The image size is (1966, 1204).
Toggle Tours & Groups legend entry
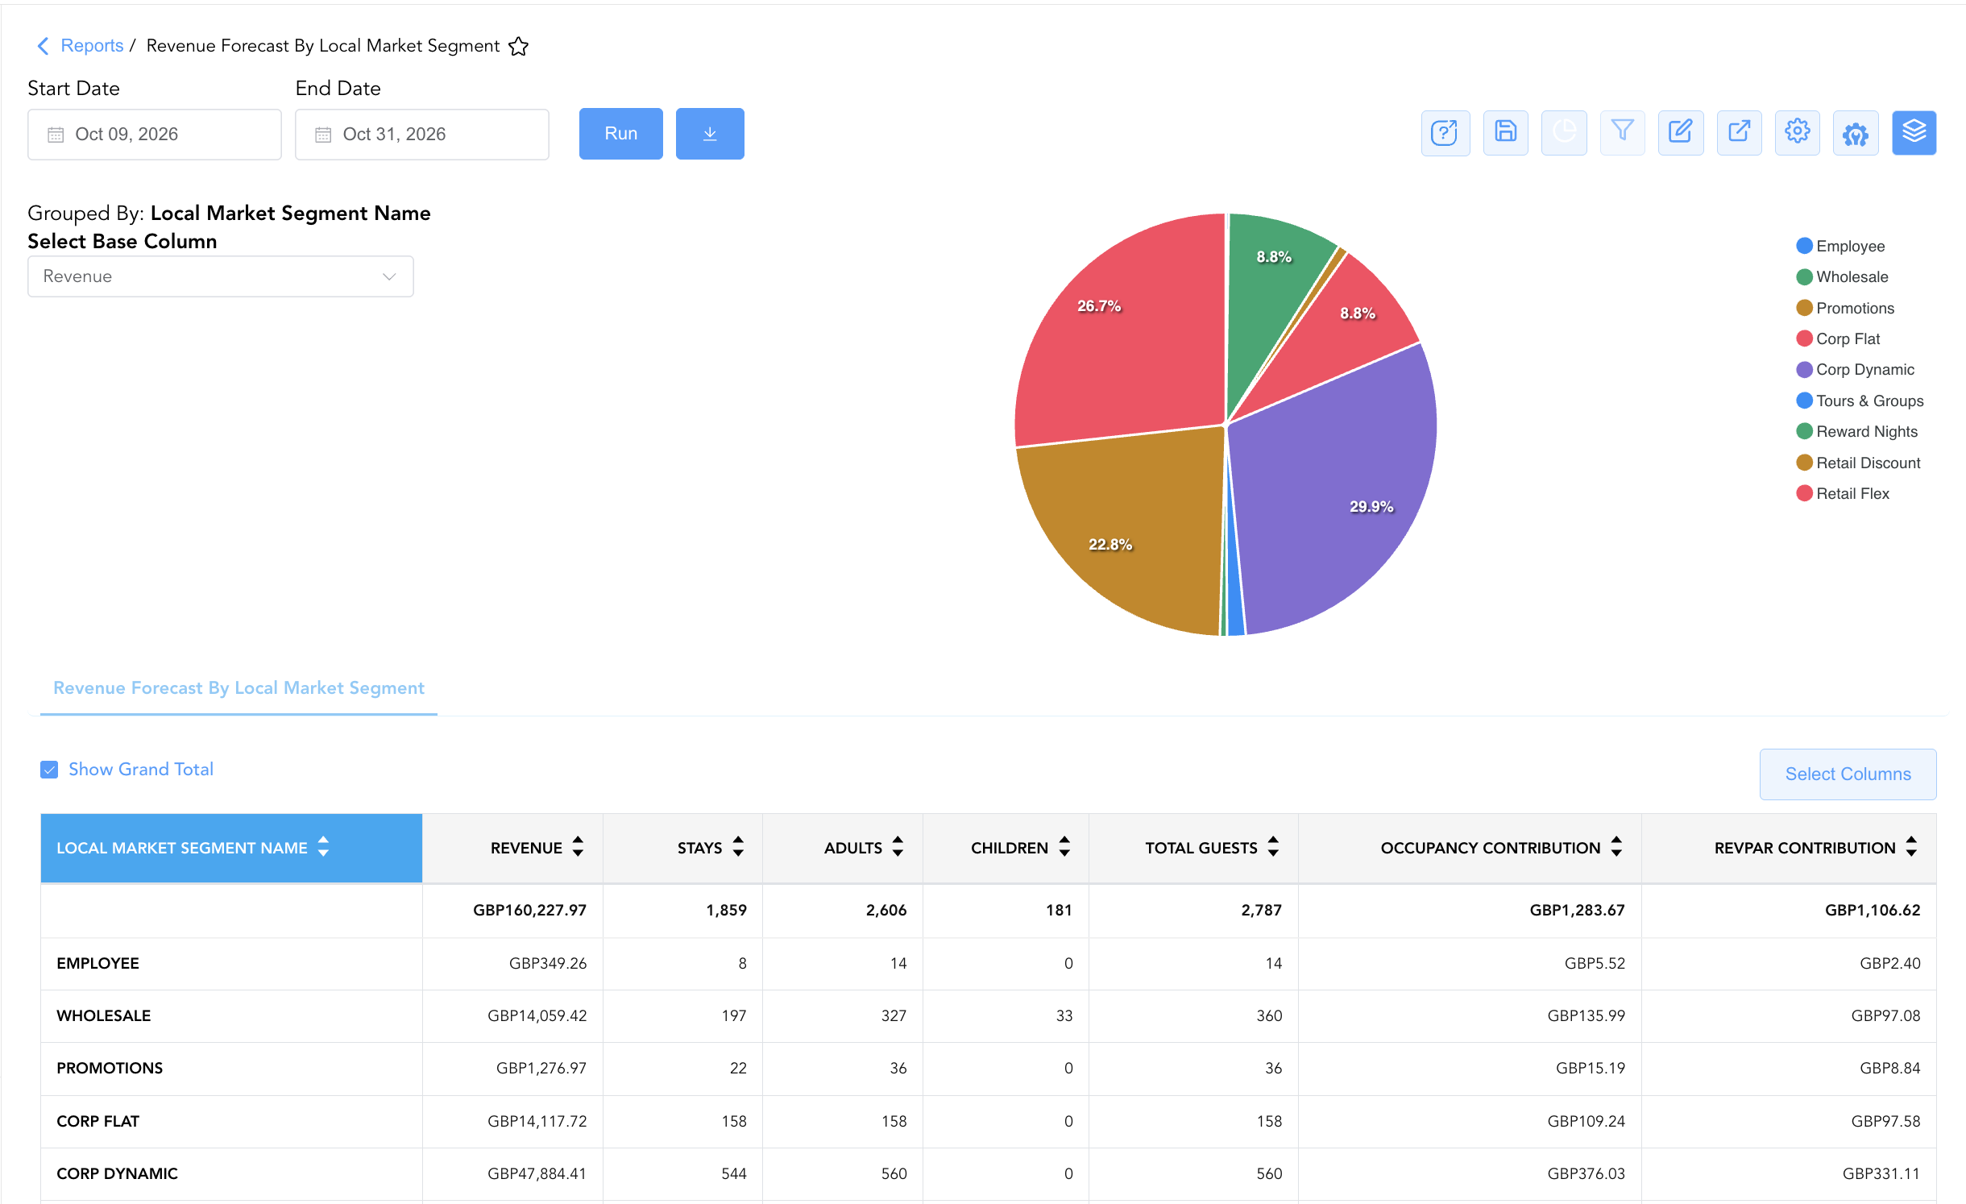1860,401
